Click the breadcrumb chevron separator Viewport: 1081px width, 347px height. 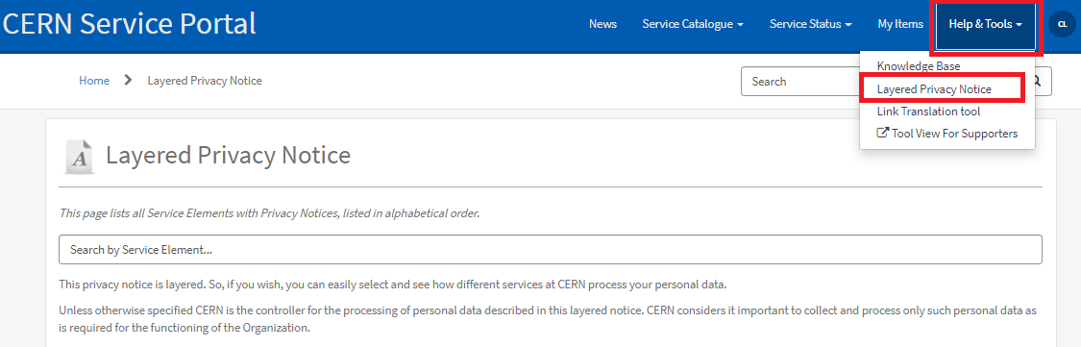[x=128, y=80]
